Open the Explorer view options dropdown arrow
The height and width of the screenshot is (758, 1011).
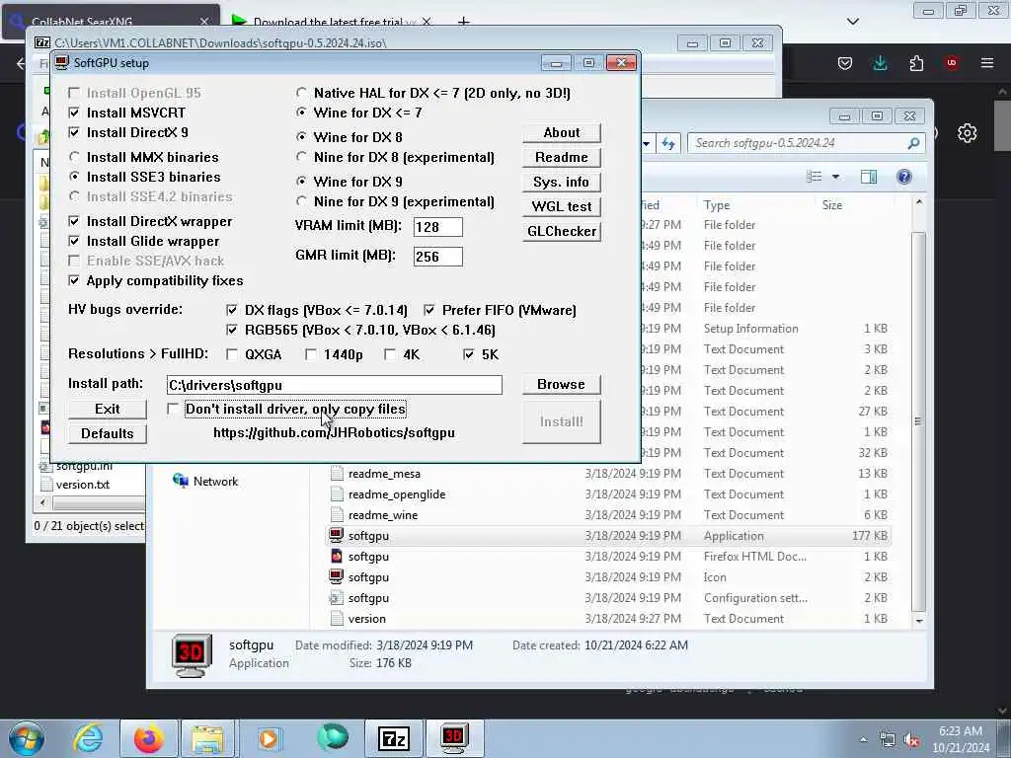tap(835, 177)
